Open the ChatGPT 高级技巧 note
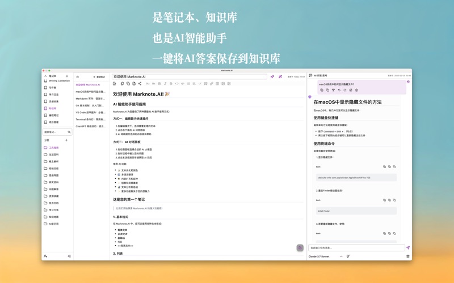The width and height of the screenshot is (454, 283). point(91,126)
